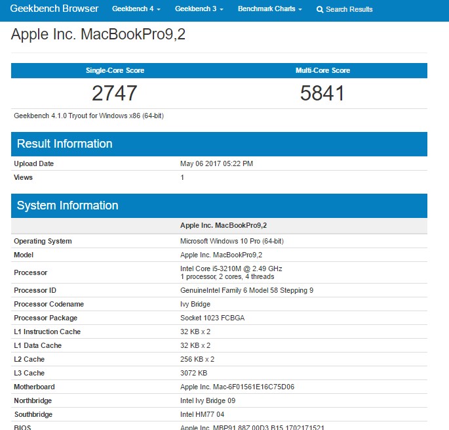Click the Southbridge label
Screen dimensions: 449x430
[x=33, y=414]
